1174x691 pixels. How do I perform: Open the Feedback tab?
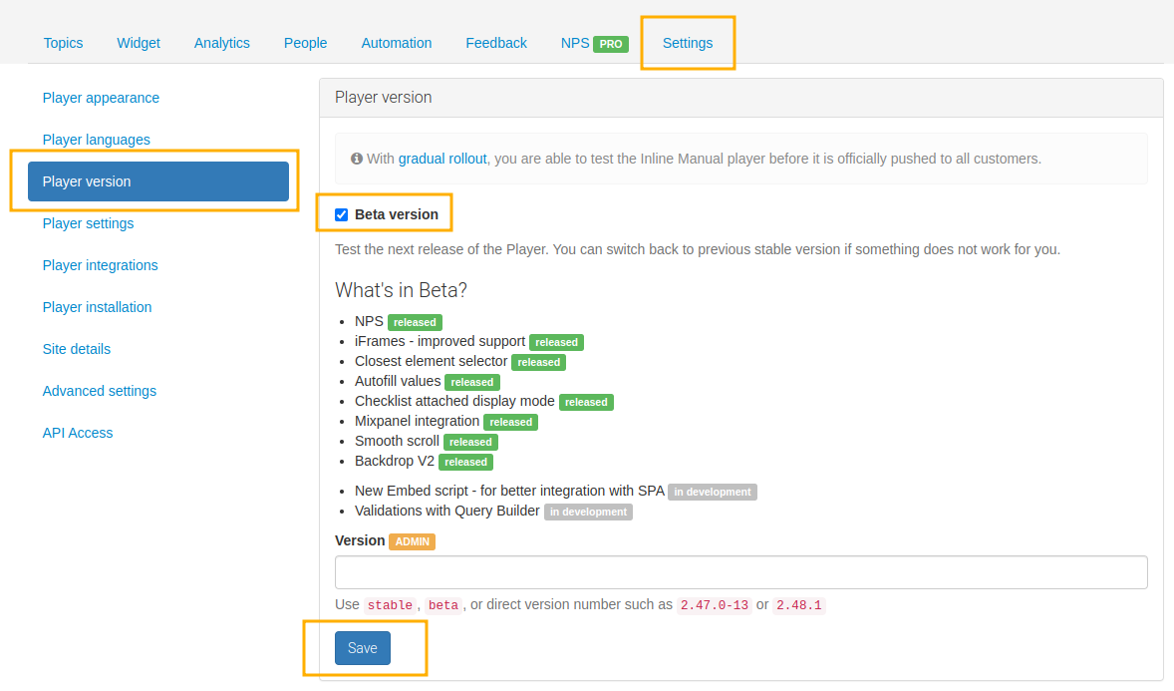(x=496, y=43)
